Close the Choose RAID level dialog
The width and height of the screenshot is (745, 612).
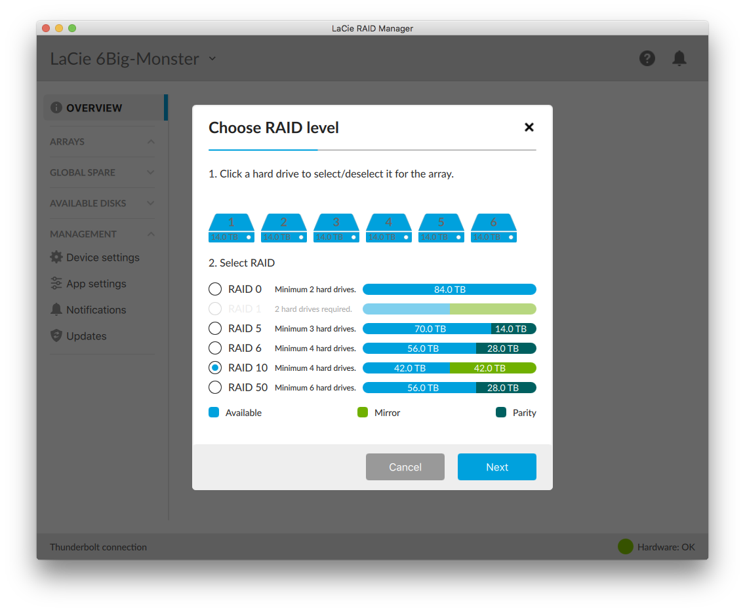tap(529, 127)
